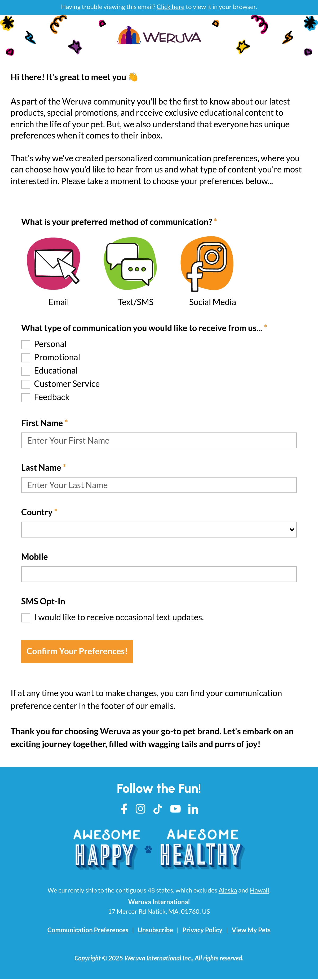Expand the Country dropdown
Image resolution: width=318 pixels, height=979 pixels.
pos(159,529)
